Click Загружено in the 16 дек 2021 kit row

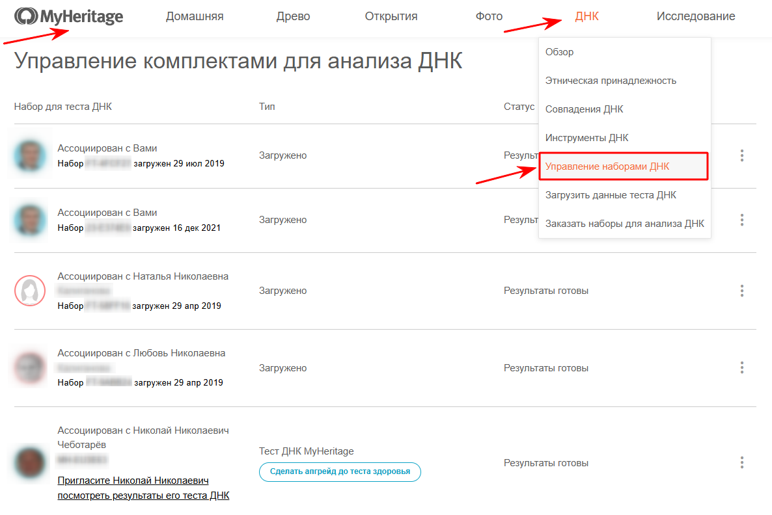coord(283,220)
